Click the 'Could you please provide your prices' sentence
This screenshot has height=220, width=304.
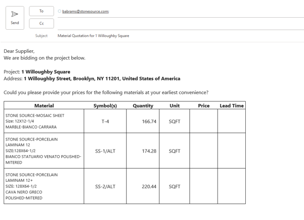(106, 92)
